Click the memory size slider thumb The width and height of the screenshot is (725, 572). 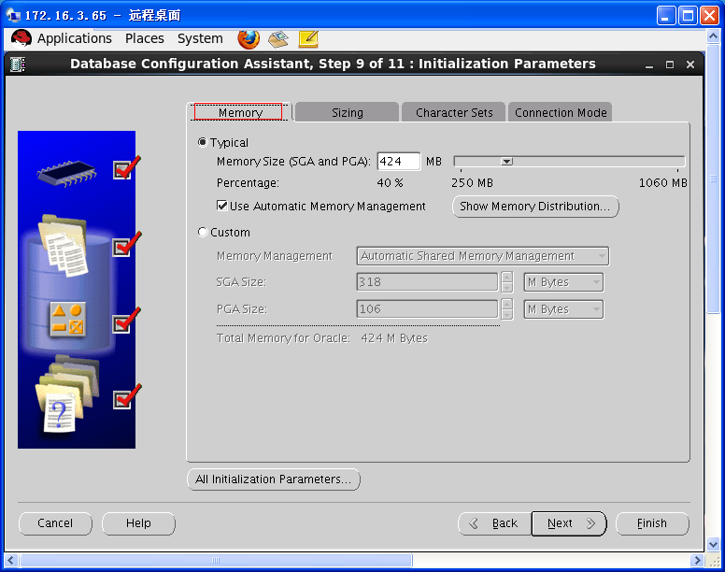[507, 162]
